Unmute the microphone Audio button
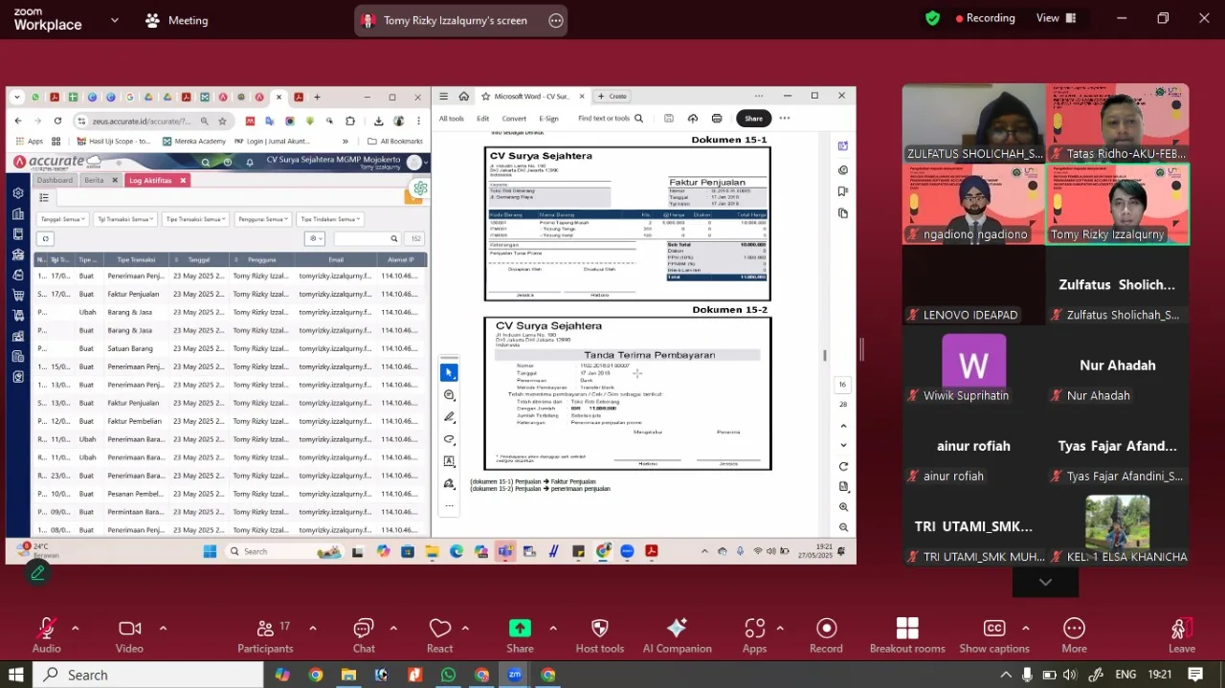The height and width of the screenshot is (688, 1225). click(46, 634)
